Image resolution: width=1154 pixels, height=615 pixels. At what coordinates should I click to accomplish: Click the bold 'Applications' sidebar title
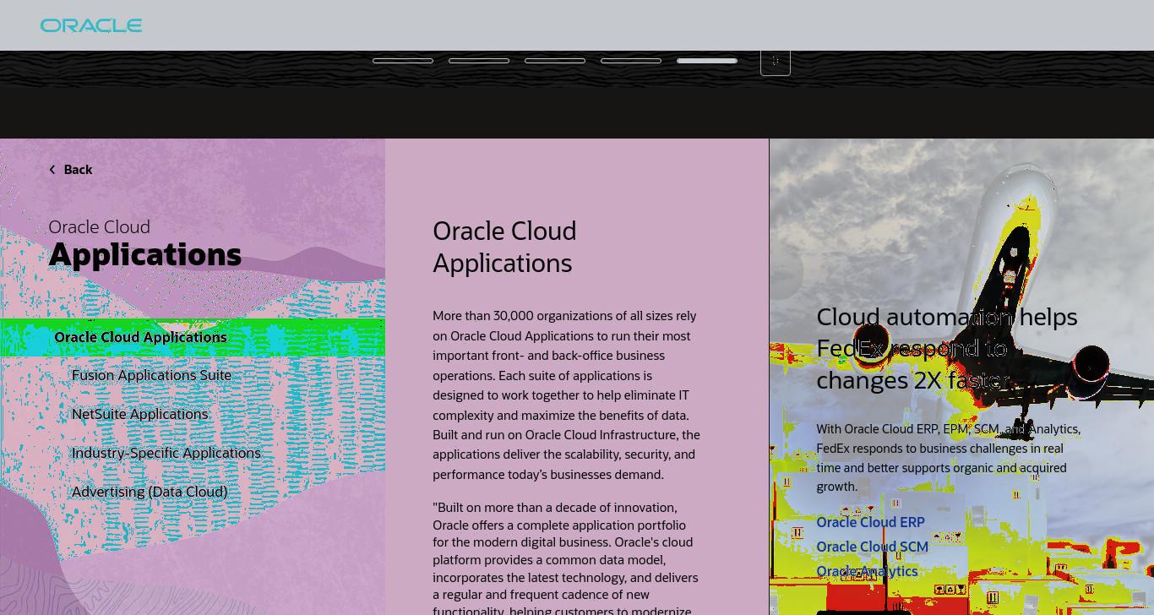(144, 254)
